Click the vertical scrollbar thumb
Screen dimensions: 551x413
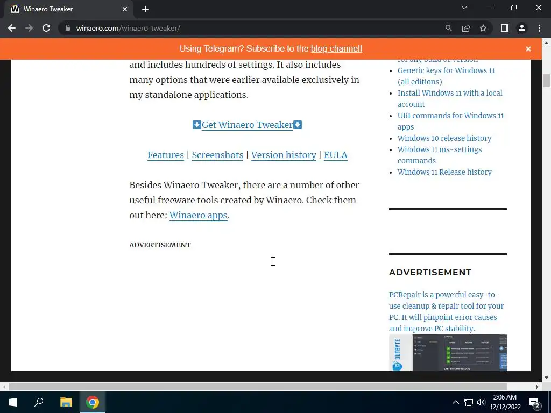point(546,81)
